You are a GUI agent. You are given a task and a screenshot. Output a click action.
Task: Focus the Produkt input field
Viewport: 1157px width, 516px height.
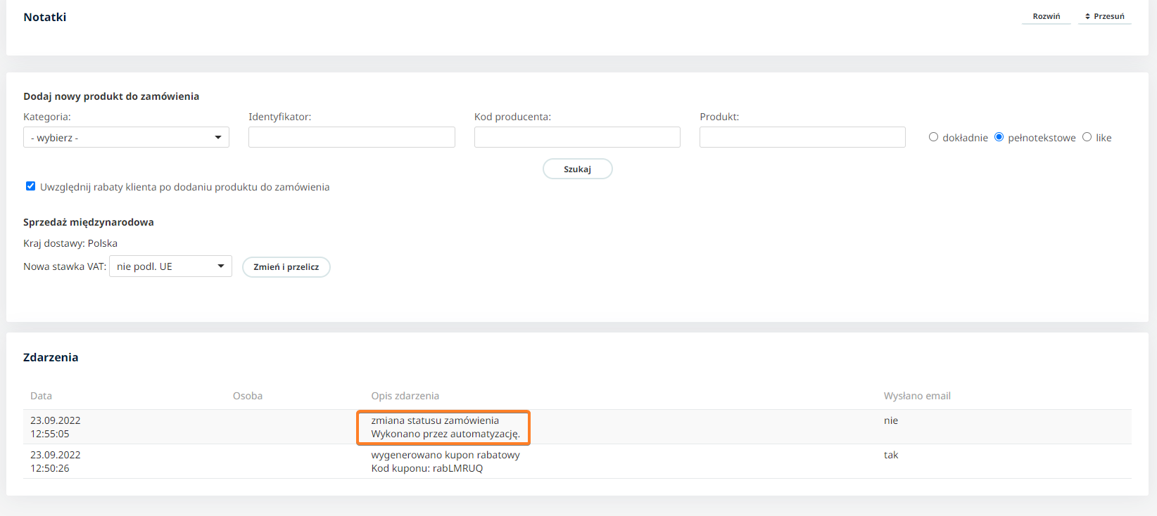coord(802,137)
